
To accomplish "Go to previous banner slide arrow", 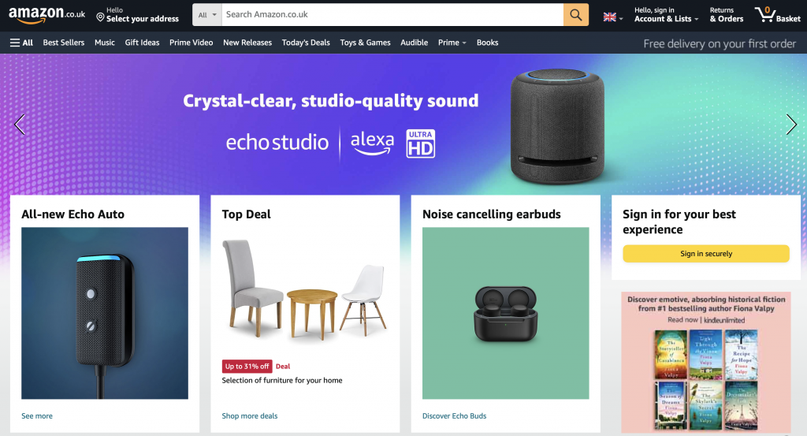I will point(20,124).
